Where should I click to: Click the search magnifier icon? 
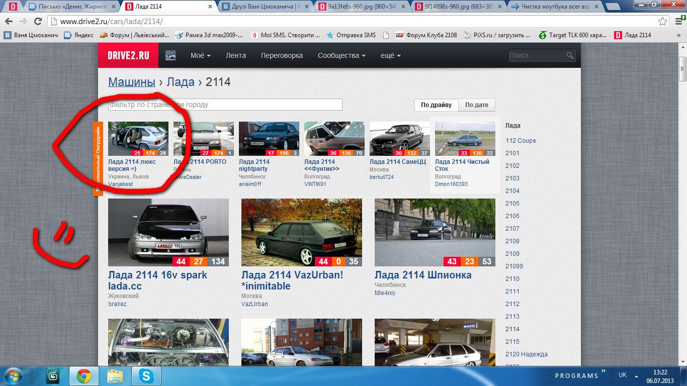coord(570,56)
